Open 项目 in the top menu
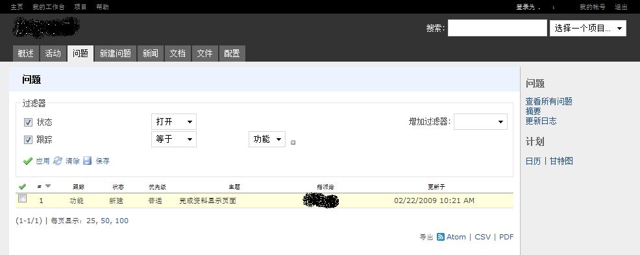Viewport: 640px width, 255px height. click(80, 7)
